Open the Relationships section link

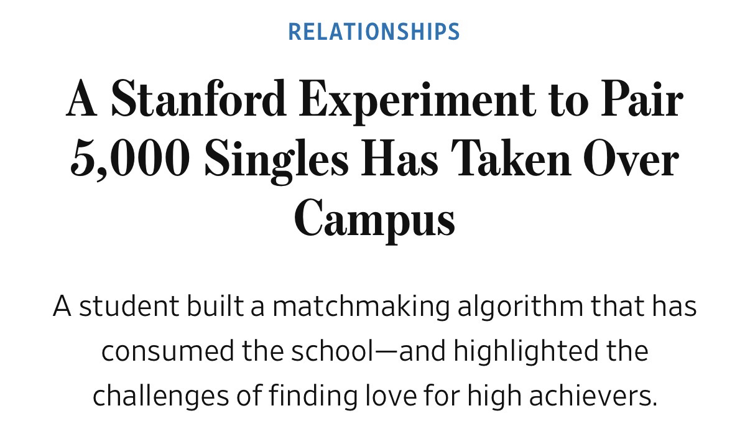(x=374, y=31)
